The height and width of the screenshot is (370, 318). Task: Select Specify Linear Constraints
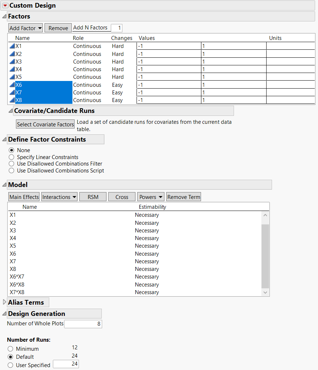pyautogui.click(x=11, y=157)
